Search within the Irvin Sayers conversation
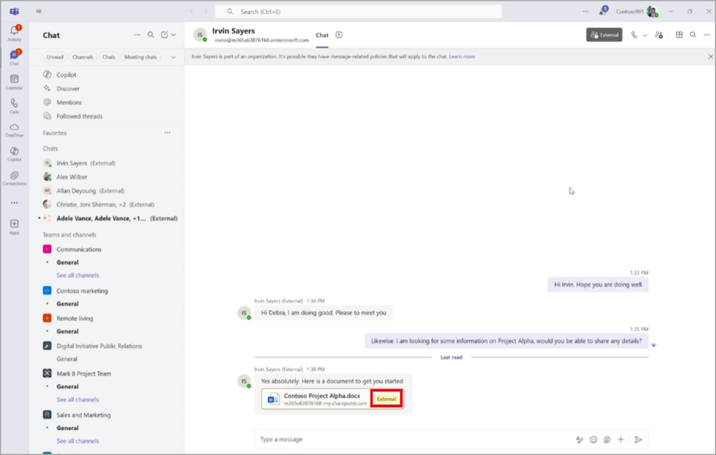This screenshot has width=716, height=455. pos(693,35)
